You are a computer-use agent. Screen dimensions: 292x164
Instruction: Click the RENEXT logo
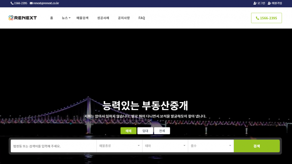(23, 18)
